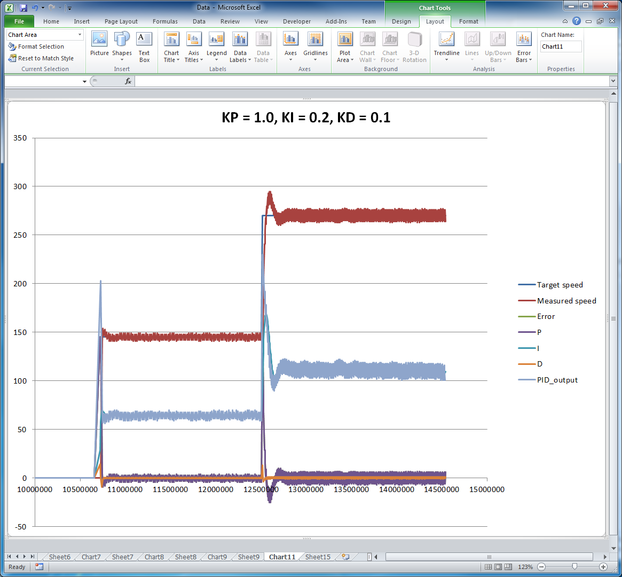The height and width of the screenshot is (577, 622).
Task: Add a Trendline to the chart
Action: click(x=447, y=47)
